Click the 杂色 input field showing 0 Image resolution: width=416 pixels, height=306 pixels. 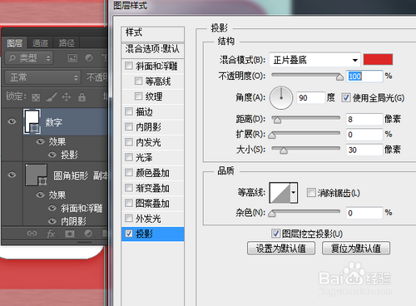[x=364, y=213]
